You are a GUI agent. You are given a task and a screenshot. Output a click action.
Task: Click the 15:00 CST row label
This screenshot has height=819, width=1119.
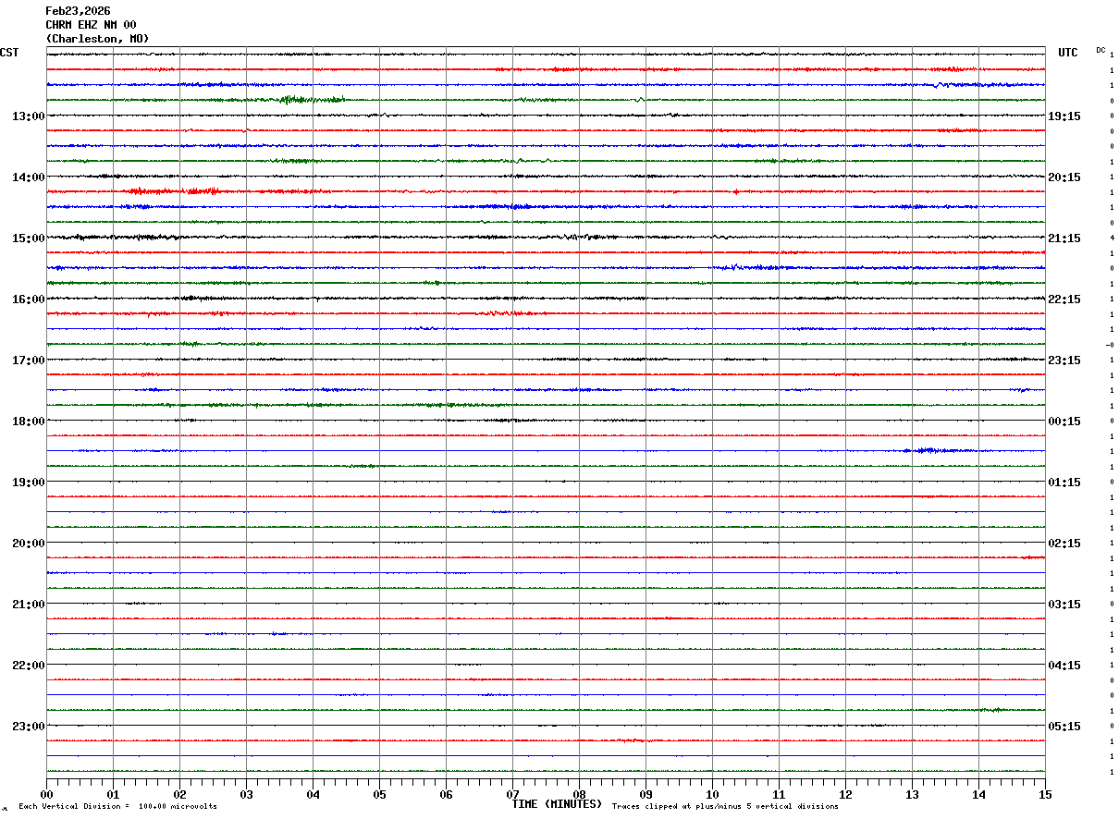coord(28,238)
